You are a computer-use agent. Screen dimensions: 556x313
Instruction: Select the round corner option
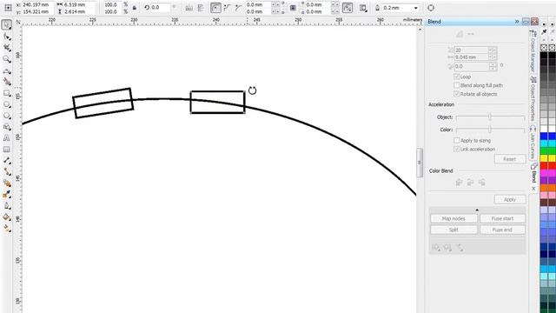[x=215, y=8]
